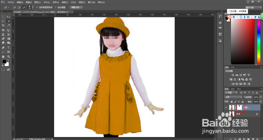Open the 图像(I) menu
Viewport: 263px width, 140px height.
pos(29,2)
